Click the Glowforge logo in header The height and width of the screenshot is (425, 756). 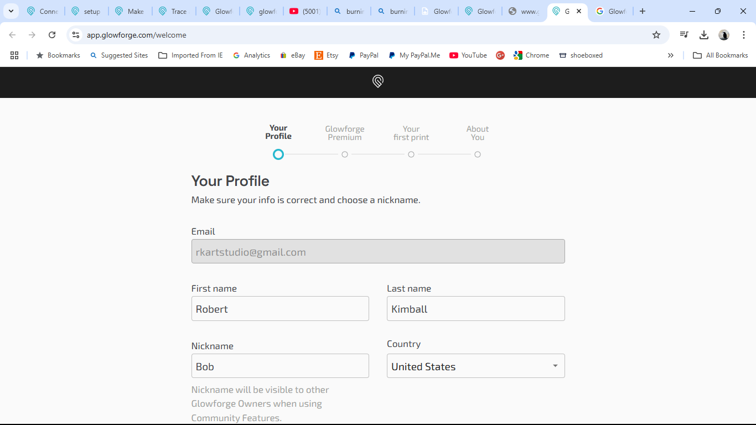[x=378, y=82]
